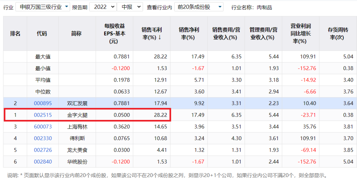Open stock code link 002330
The width and height of the screenshot is (357, 184).
coord(43,138)
